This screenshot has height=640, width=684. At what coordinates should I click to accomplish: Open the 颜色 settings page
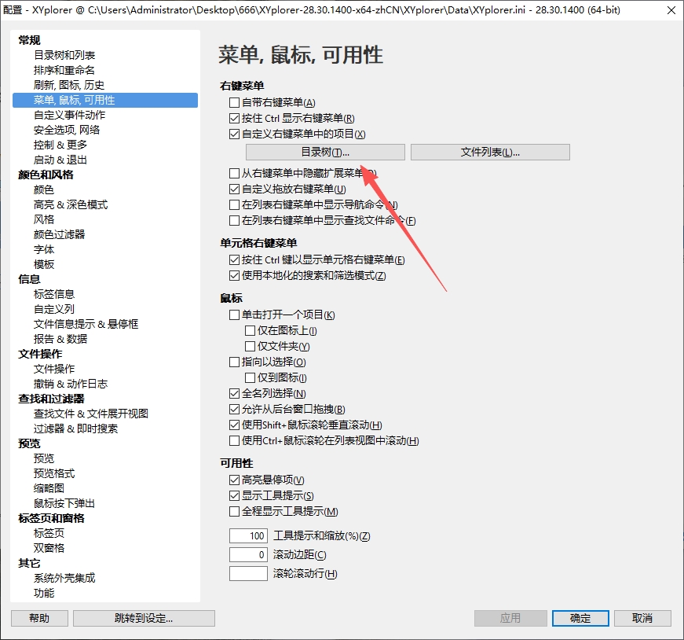coord(44,189)
